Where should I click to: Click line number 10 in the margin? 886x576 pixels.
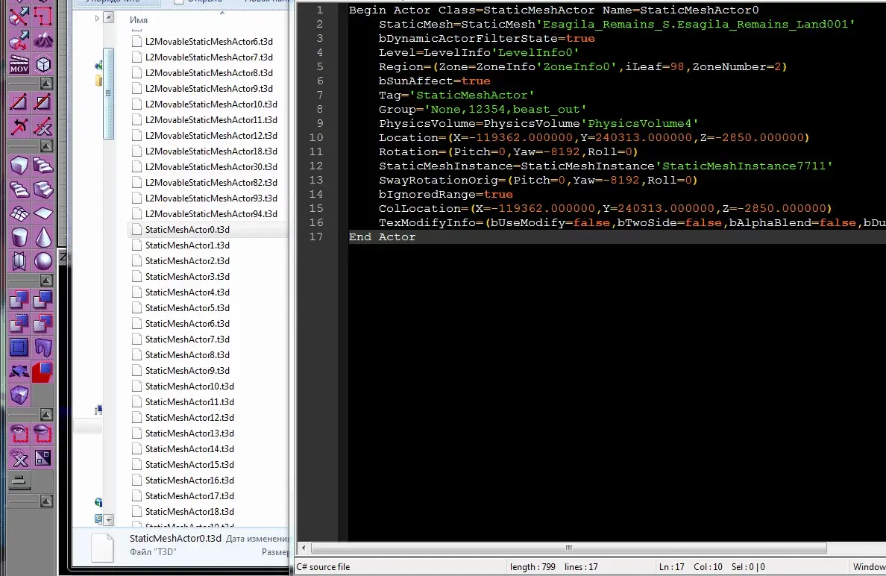[x=316, y=137]
